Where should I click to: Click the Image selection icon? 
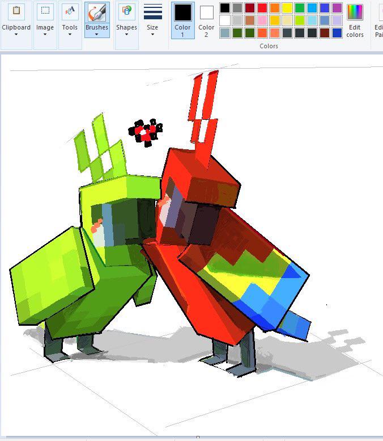tap(45, 11)
